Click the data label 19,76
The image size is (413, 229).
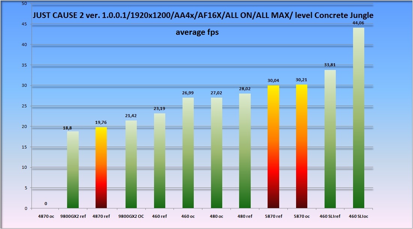pyautogui.click(x=101, y=122)
